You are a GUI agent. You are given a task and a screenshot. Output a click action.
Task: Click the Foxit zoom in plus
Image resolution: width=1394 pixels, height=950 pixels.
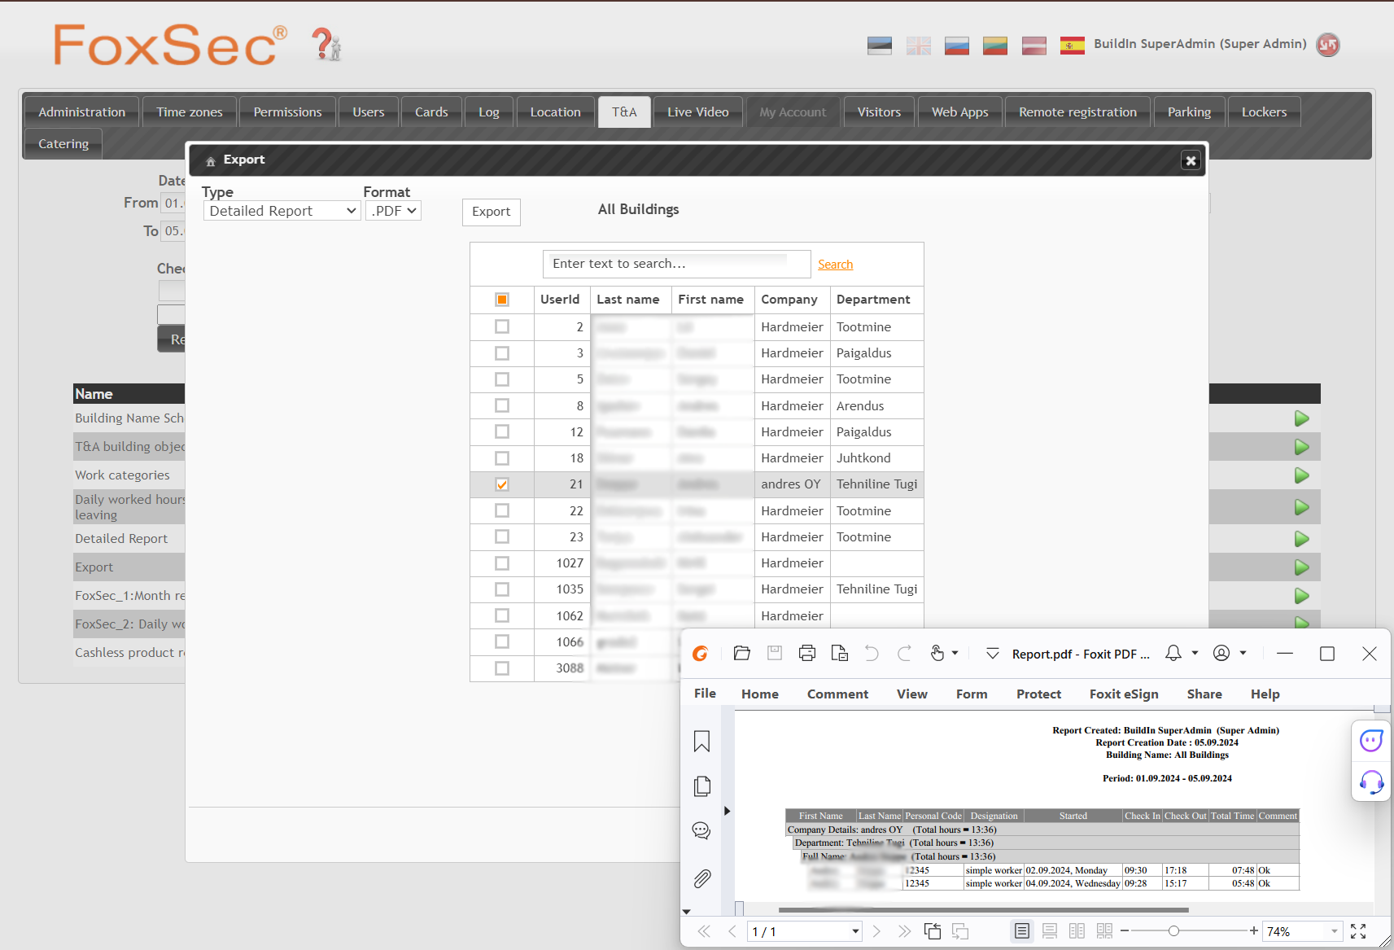tap(1253, 931)
